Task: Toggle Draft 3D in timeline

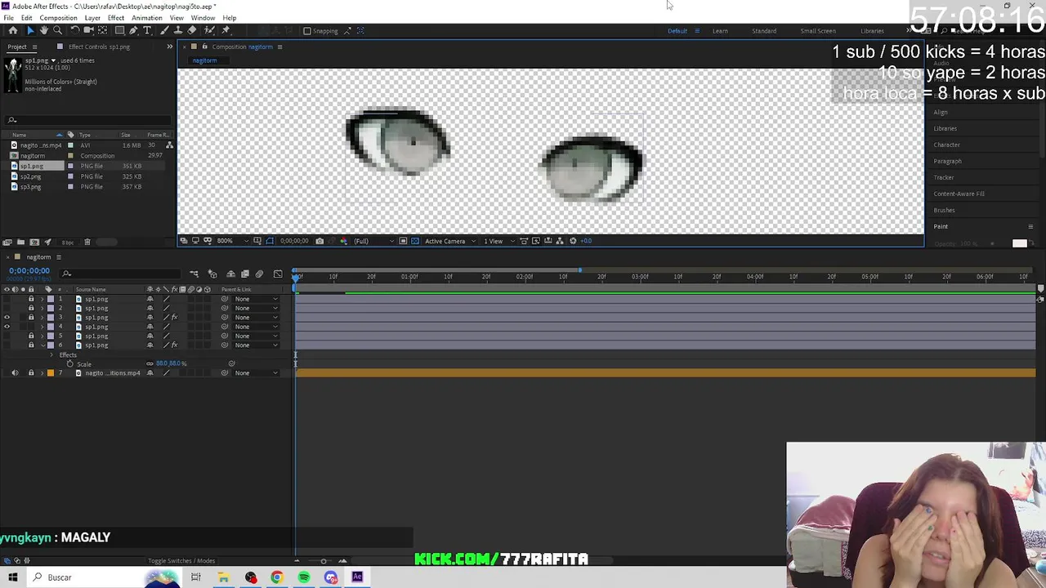Action: 212,274
